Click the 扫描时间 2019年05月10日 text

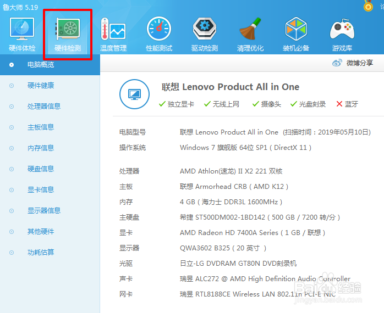pyautogui.click(x=327, y=132)
